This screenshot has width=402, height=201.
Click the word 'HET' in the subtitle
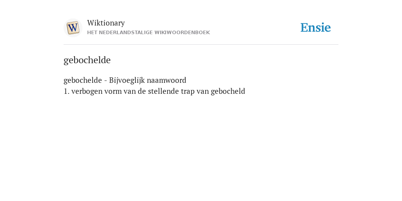click(92, 33)
